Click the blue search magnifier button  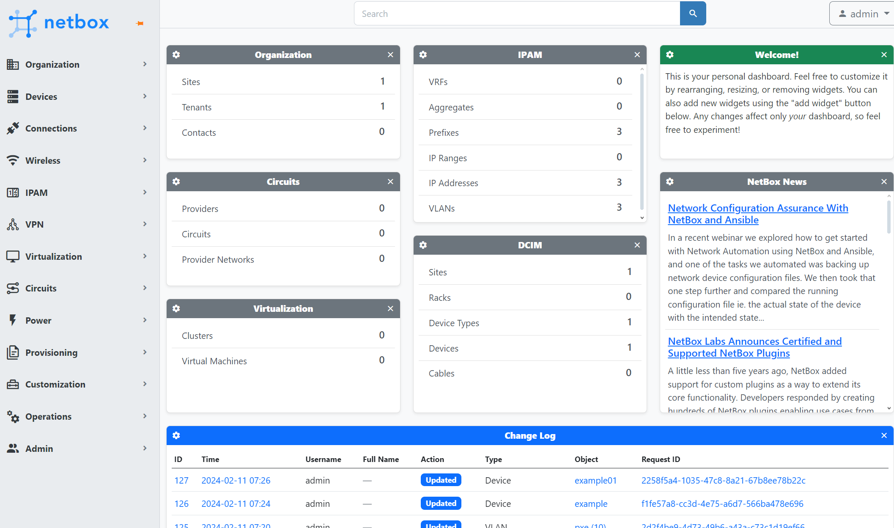coord(693,14)
